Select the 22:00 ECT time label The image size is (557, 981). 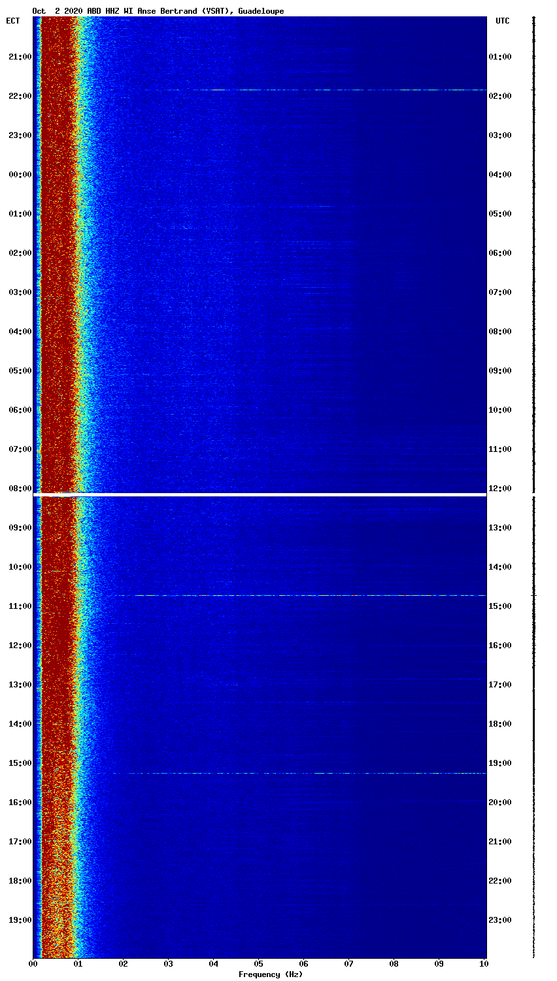[20, 96]
